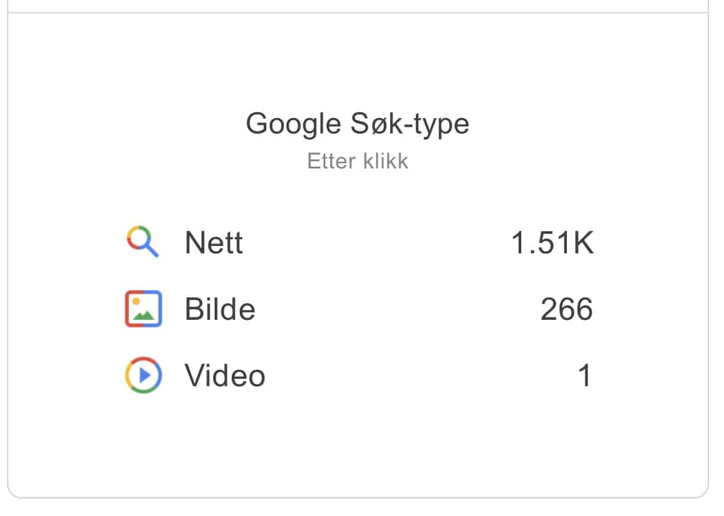Click the green mountain inside the Bilde icon
Viewport: 724px width, 516px height.
tap(144, 316)
